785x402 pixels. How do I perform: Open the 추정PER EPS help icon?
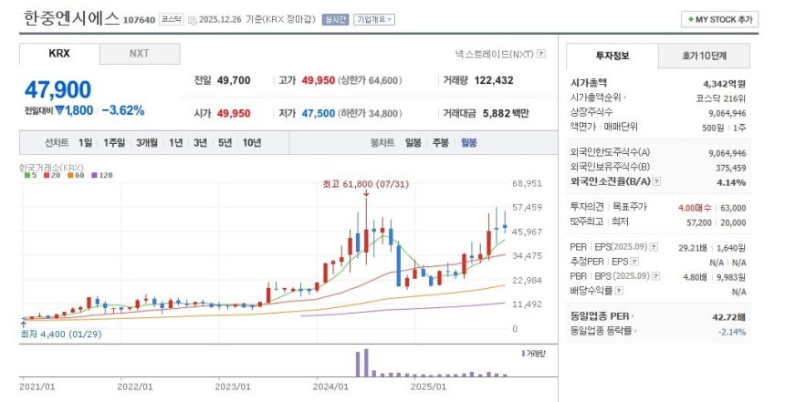634,262
